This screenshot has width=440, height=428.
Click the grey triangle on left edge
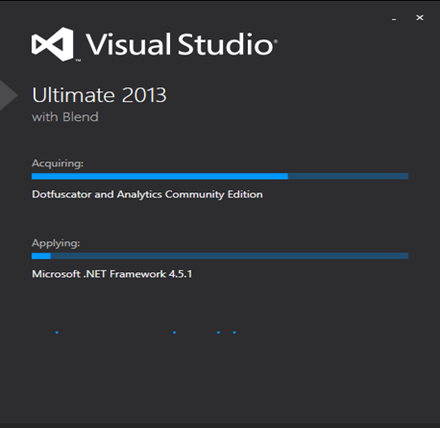[8, 95]
